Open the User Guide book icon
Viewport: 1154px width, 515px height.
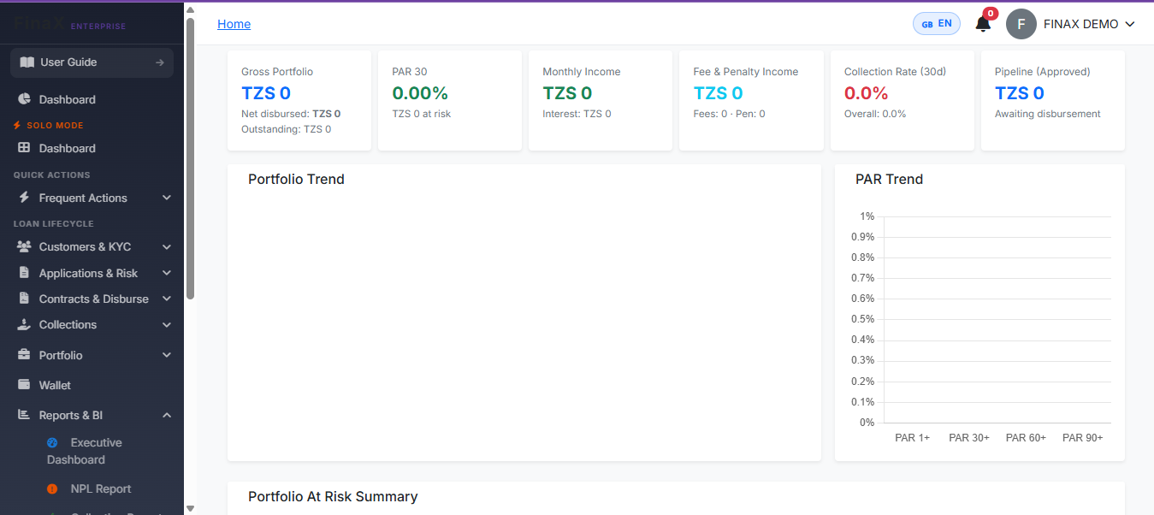[x=27, y=62]
